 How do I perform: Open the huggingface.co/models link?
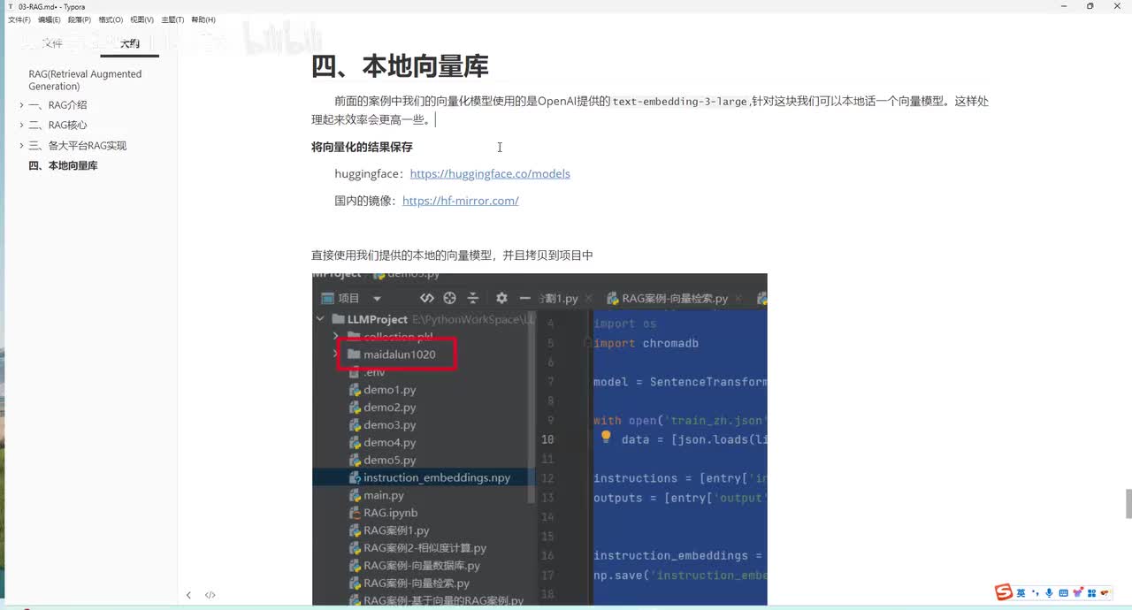tap(490, 174)
